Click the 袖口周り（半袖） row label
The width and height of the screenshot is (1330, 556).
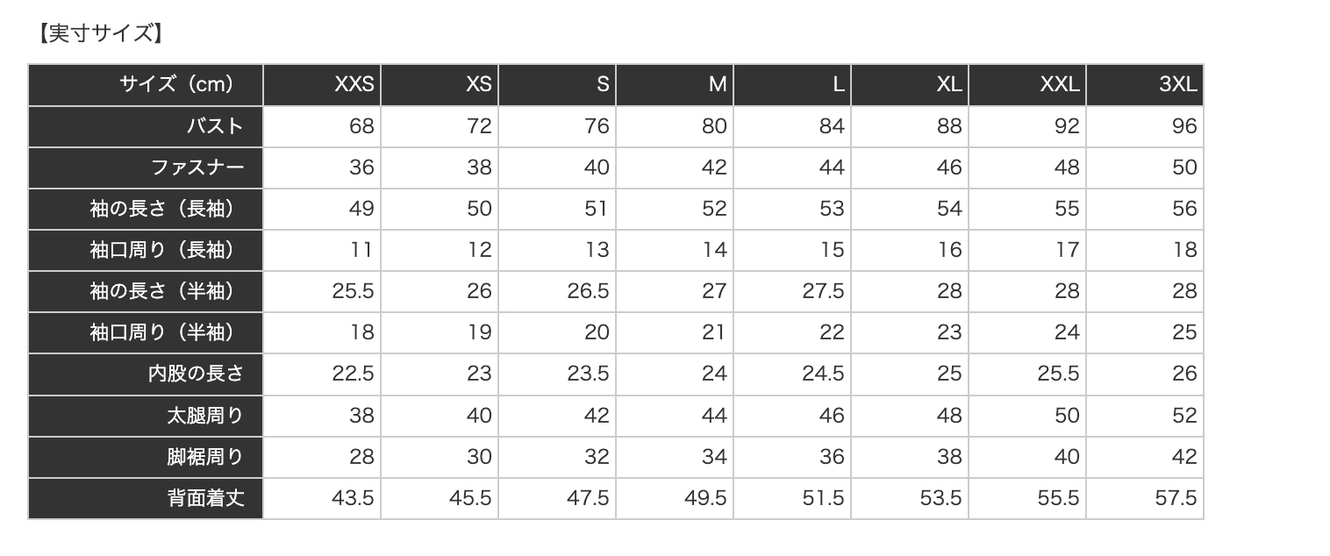[x=165, y=333]
